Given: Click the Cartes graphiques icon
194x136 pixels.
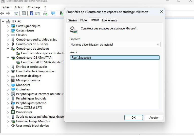Looking at the screenshot, I should pyautogui.click(x=13, y=26).
